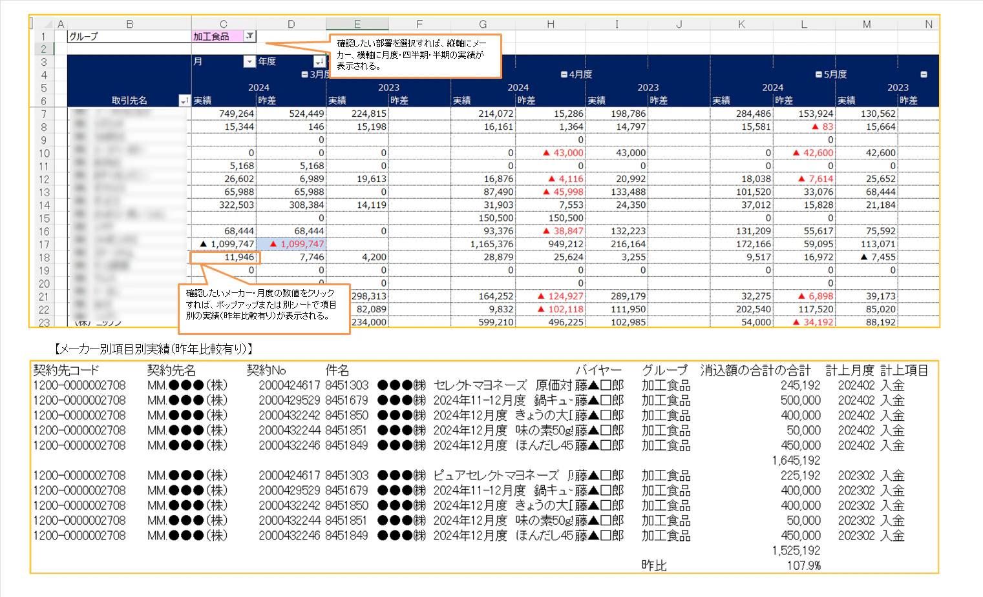
Task: Click the callout about selecting a department
Action: click(x=416, y=56)
